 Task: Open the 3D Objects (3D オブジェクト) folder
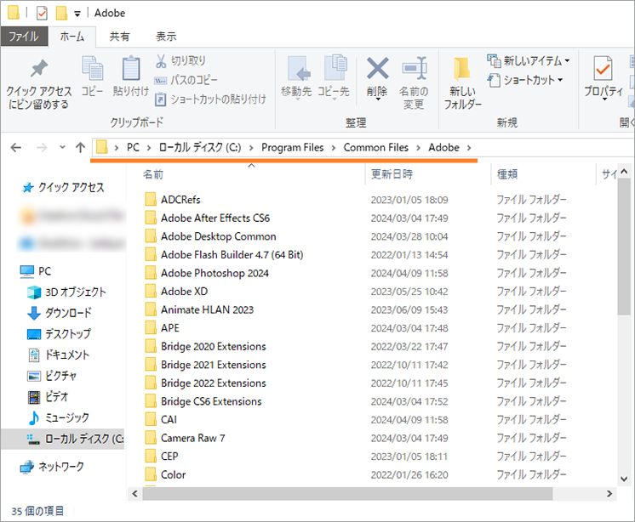(66, 292)
